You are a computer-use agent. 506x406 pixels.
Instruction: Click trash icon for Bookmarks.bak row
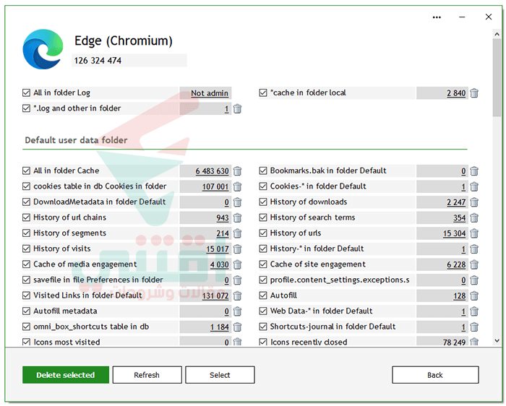coord(474,171)
